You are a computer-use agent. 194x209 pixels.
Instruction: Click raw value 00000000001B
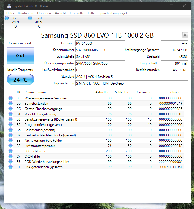(x=171, y=114)
